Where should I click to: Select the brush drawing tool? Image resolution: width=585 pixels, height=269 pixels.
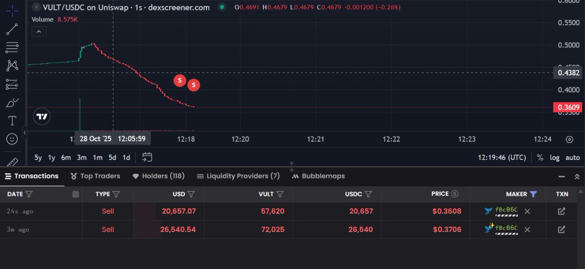(x=12, y=102)
